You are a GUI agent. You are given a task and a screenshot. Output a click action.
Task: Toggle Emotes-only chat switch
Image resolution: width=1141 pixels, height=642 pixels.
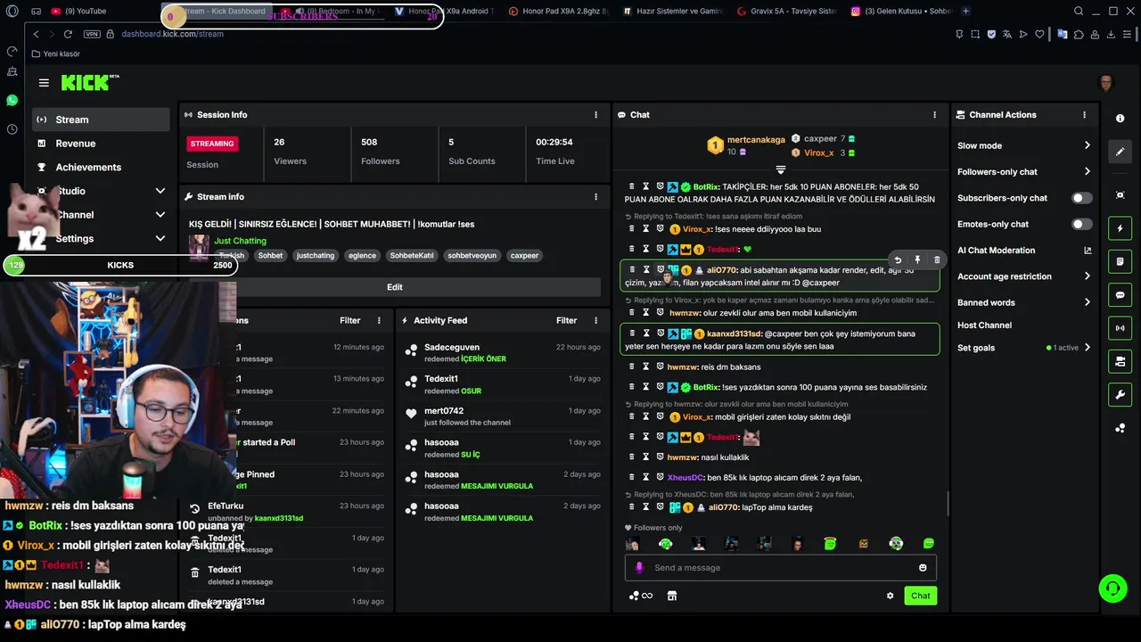(x=1081, y=225)
